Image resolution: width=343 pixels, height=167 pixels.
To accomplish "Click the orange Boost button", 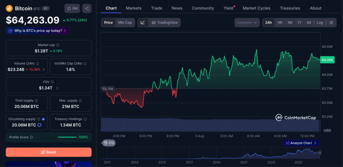I will pos(49,152).
